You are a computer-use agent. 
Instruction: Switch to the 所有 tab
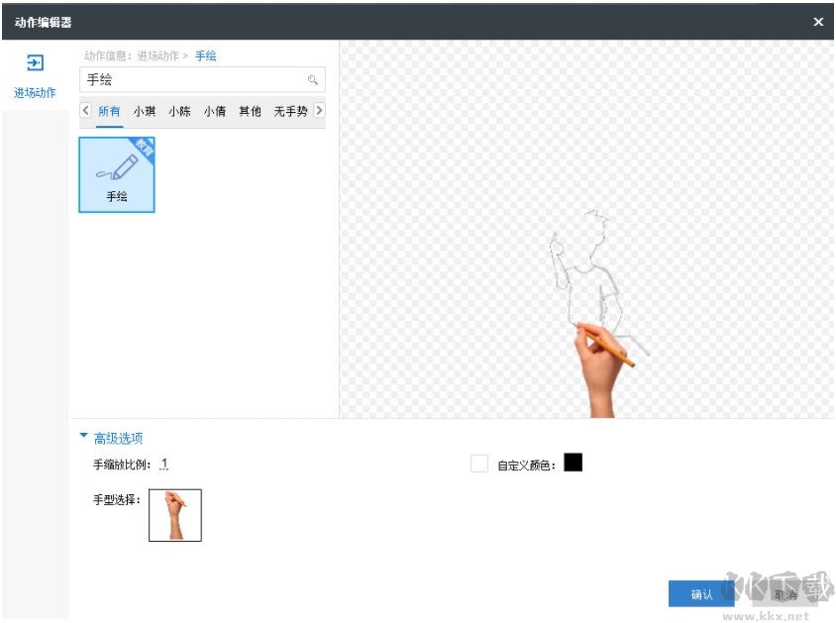tap(109, 111)
